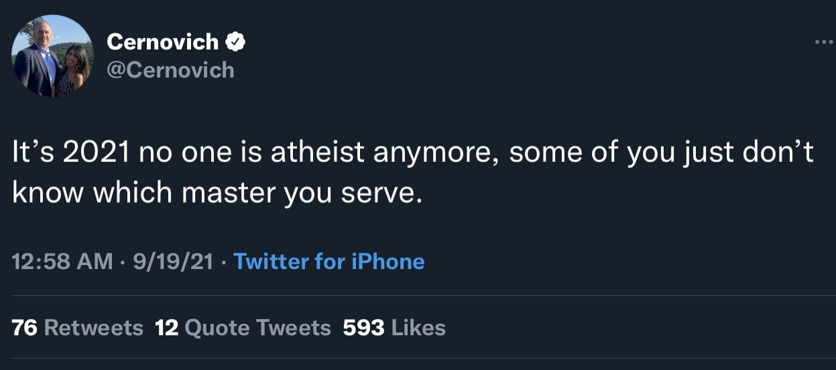Click the number 12 beside Quote Tweets
Screen dimensions: 836x370
(x=166, y=328)
